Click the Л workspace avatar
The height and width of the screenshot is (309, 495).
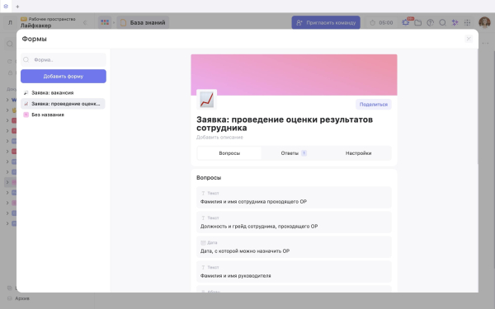pyautogui.click(x=10, y=23)
